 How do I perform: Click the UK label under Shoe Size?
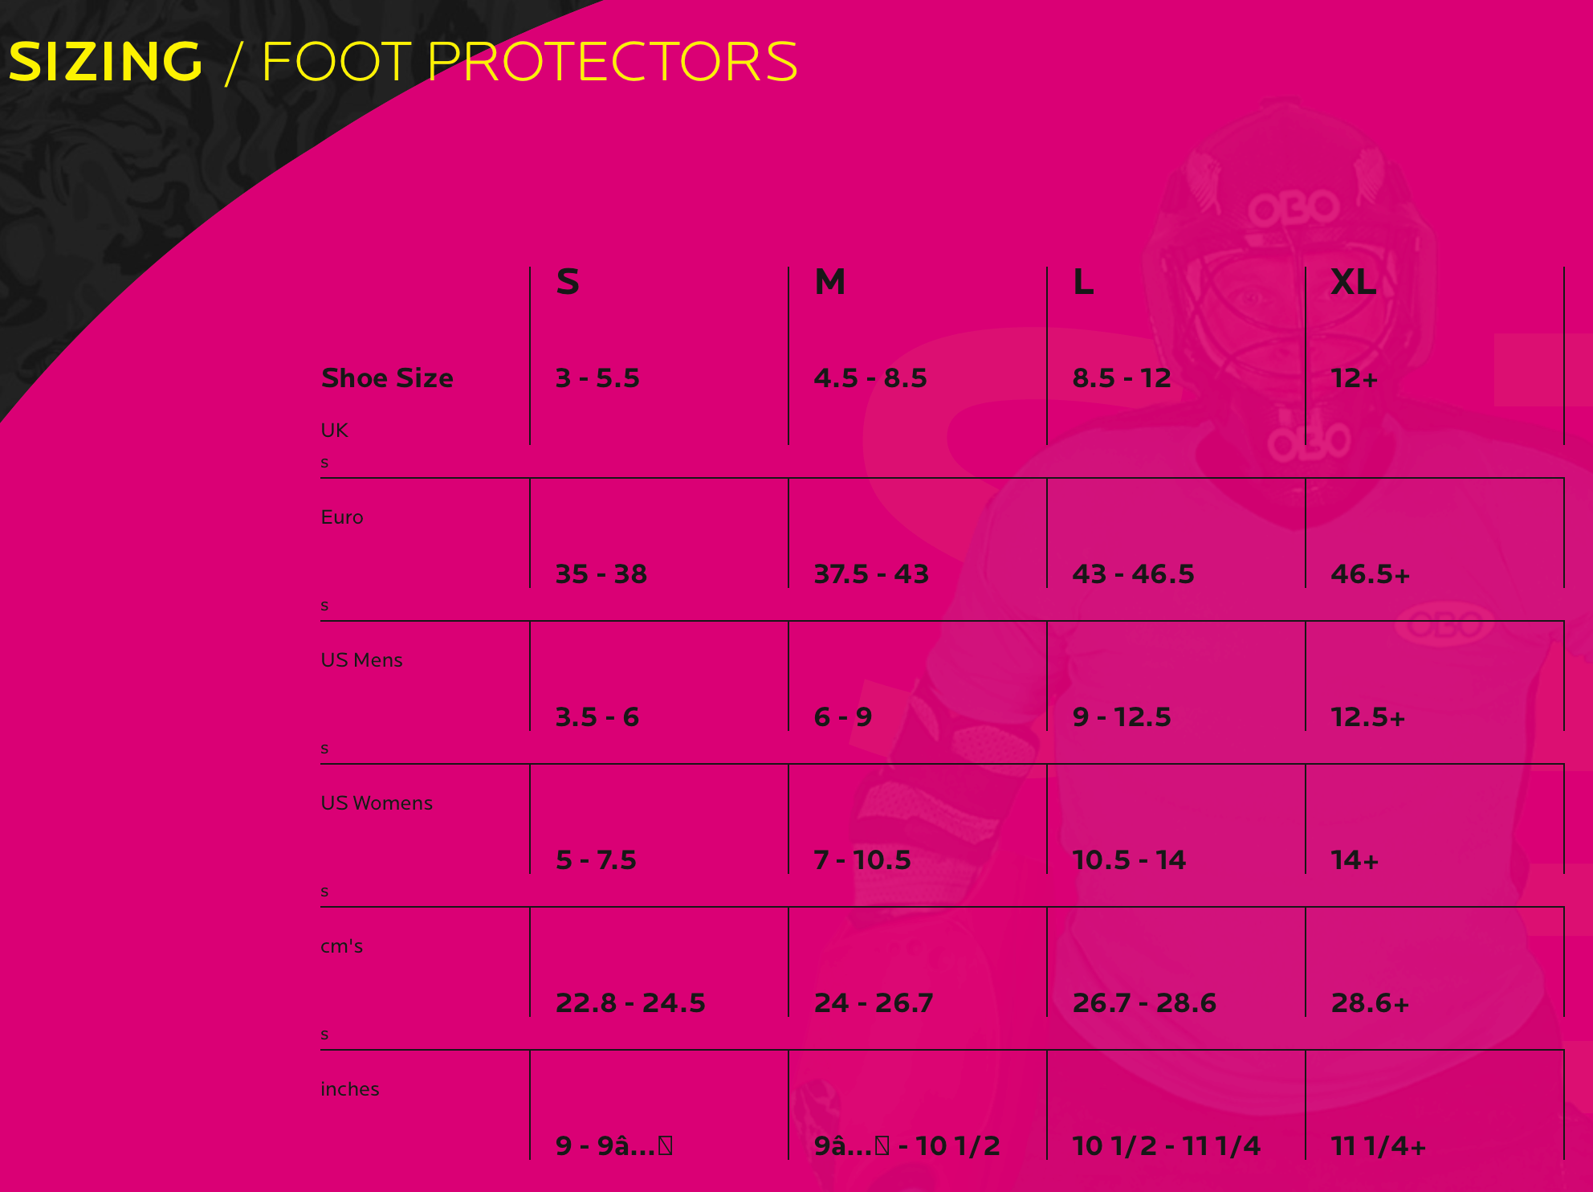334,431
